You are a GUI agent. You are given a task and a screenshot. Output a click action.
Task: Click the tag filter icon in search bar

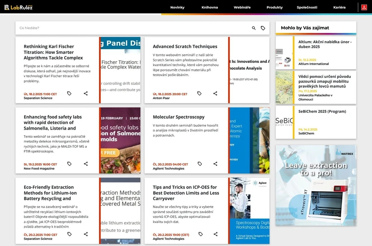263,28
